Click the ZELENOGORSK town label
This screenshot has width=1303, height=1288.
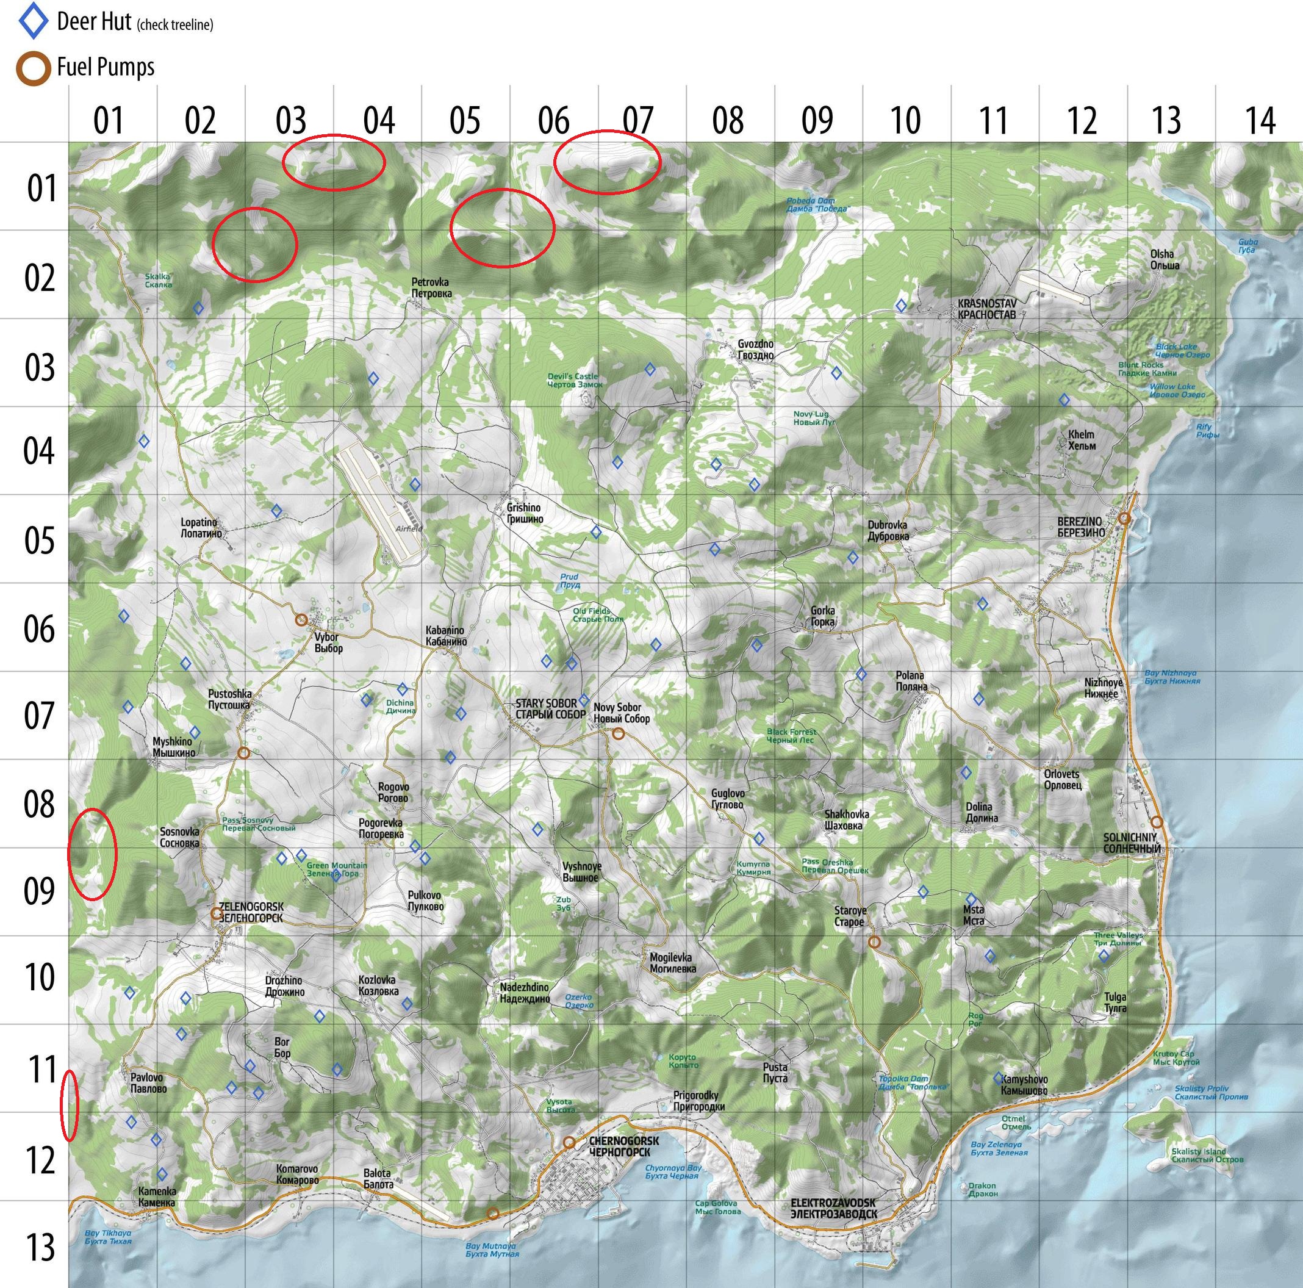tap(251, 913)
